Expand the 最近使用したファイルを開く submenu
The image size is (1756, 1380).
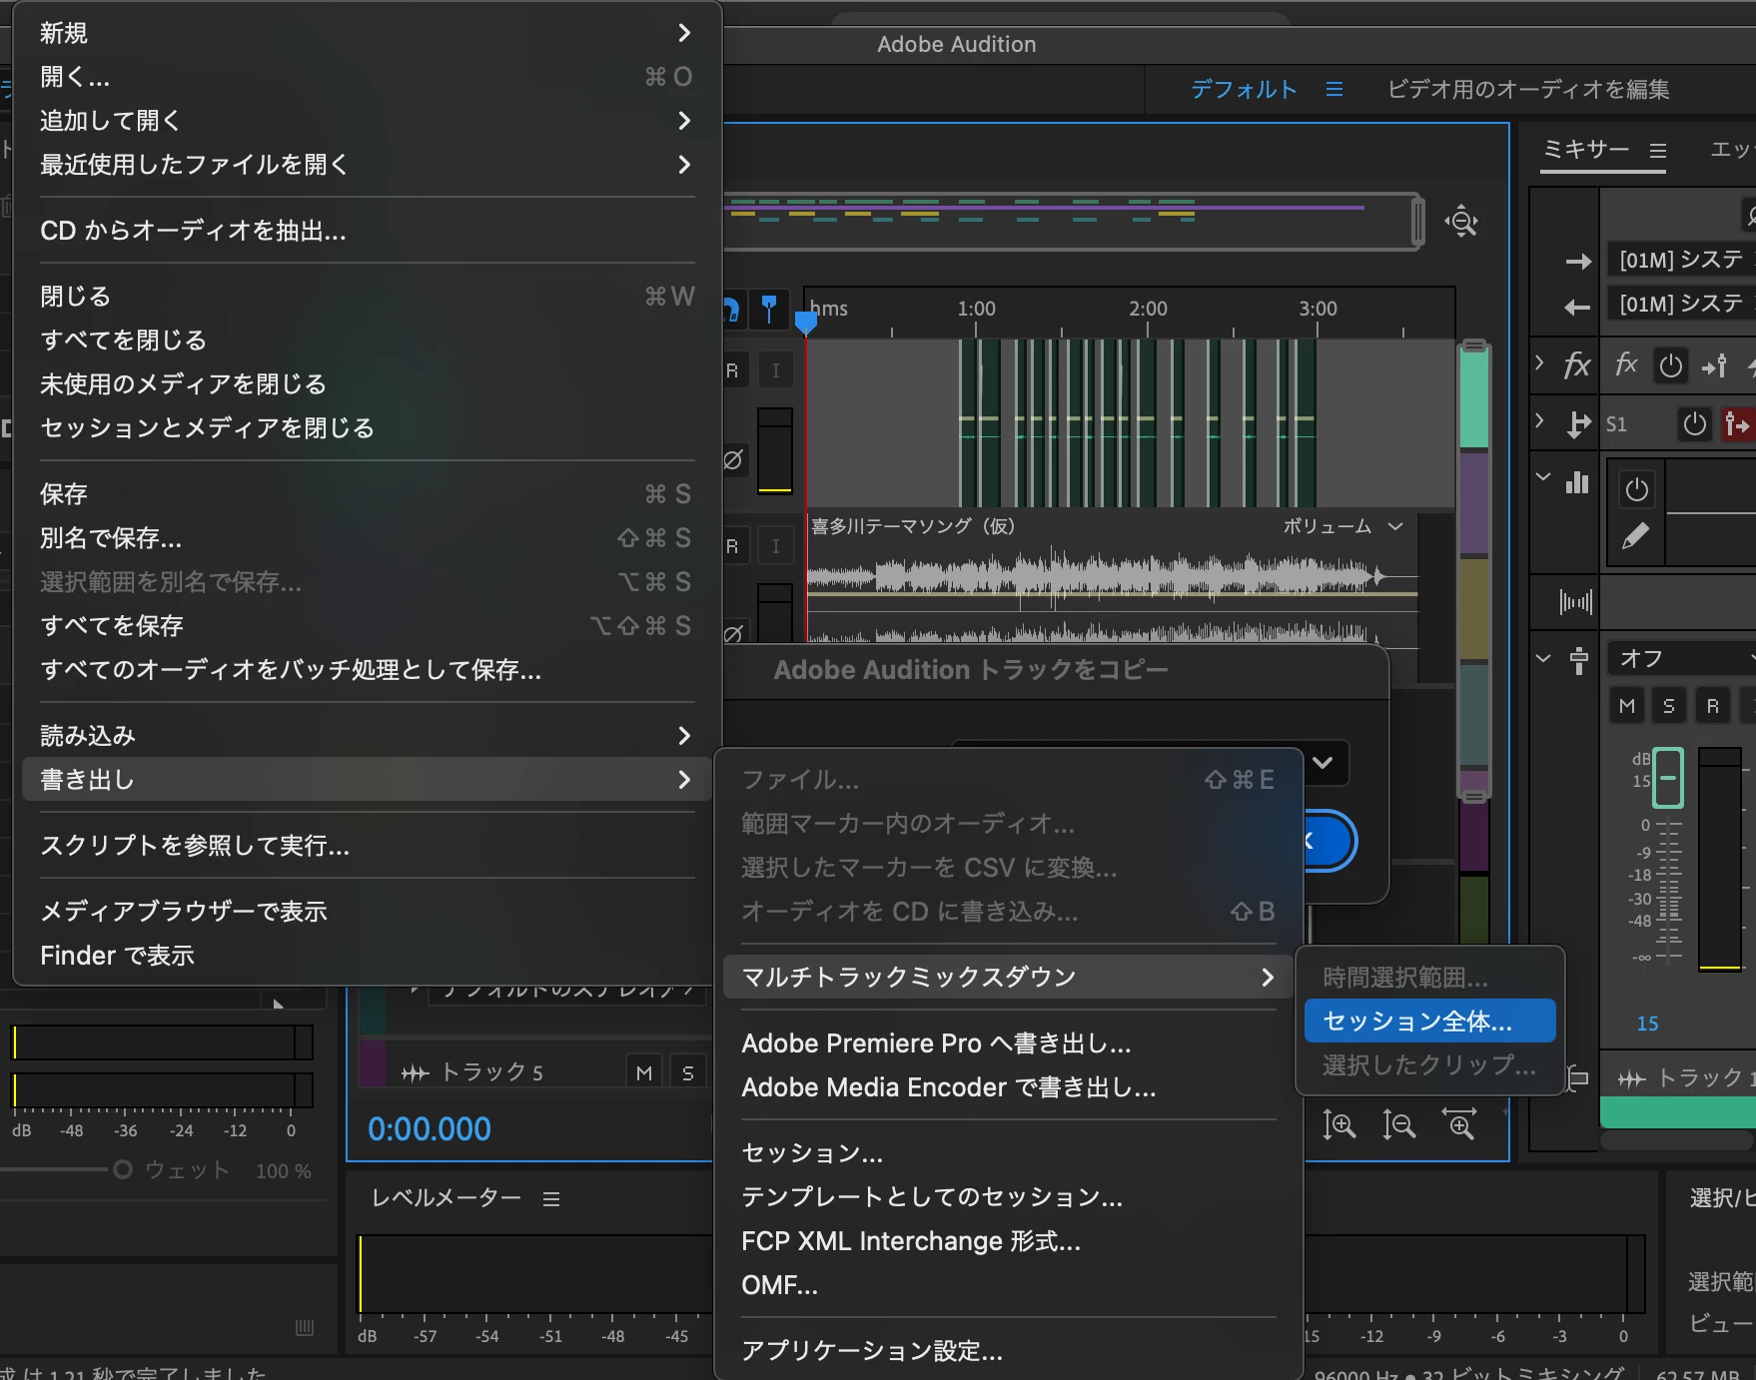click(x=367, y=165)
